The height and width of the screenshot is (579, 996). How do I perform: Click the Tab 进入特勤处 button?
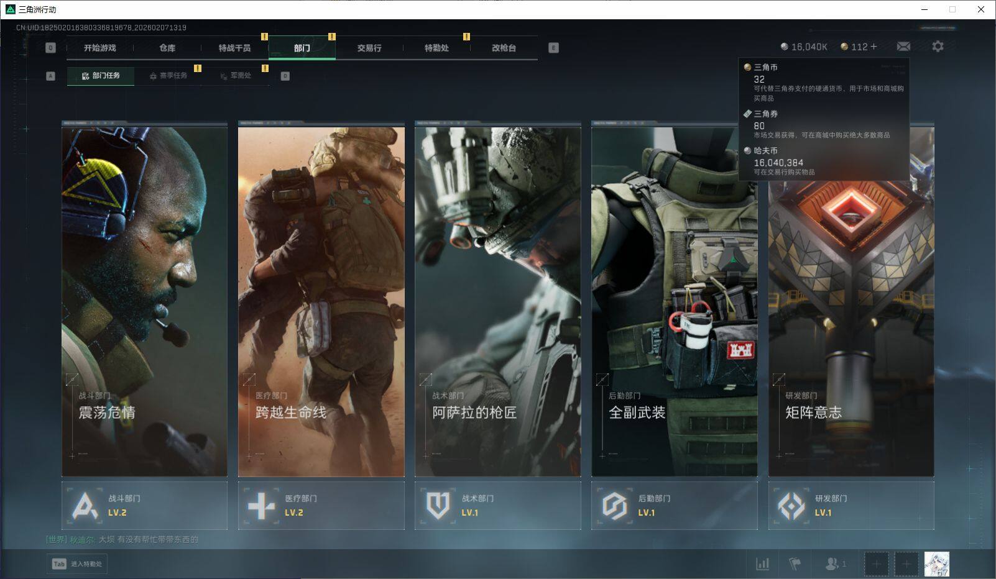(x=78, y=564)
